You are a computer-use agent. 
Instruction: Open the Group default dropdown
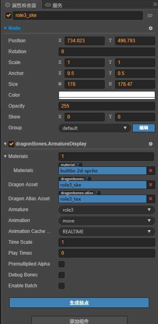pyautogui.click(x=95, y=128)
